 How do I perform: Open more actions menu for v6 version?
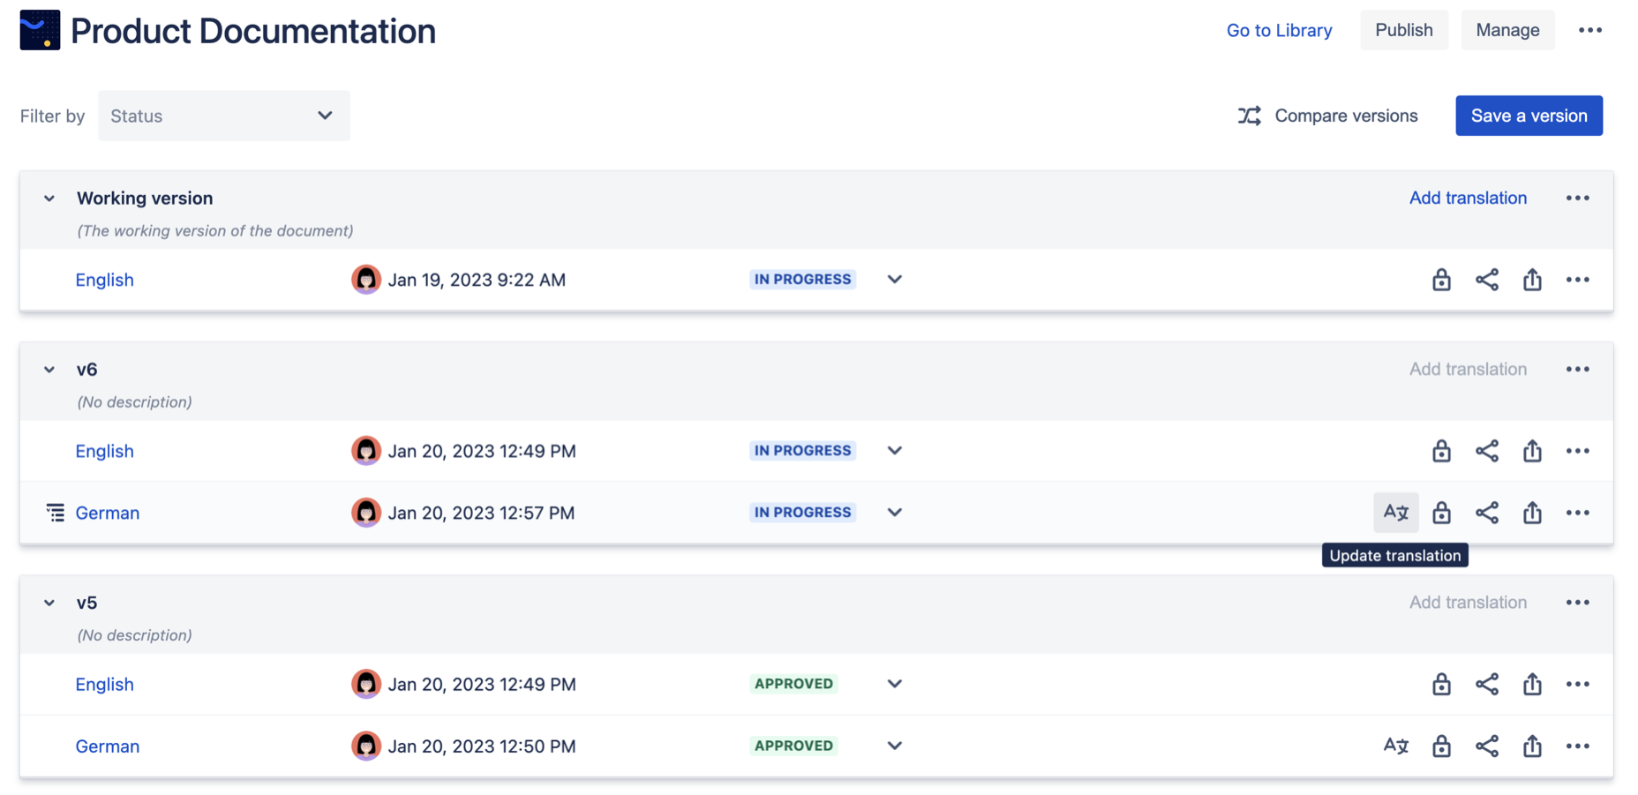point(1577,370)
